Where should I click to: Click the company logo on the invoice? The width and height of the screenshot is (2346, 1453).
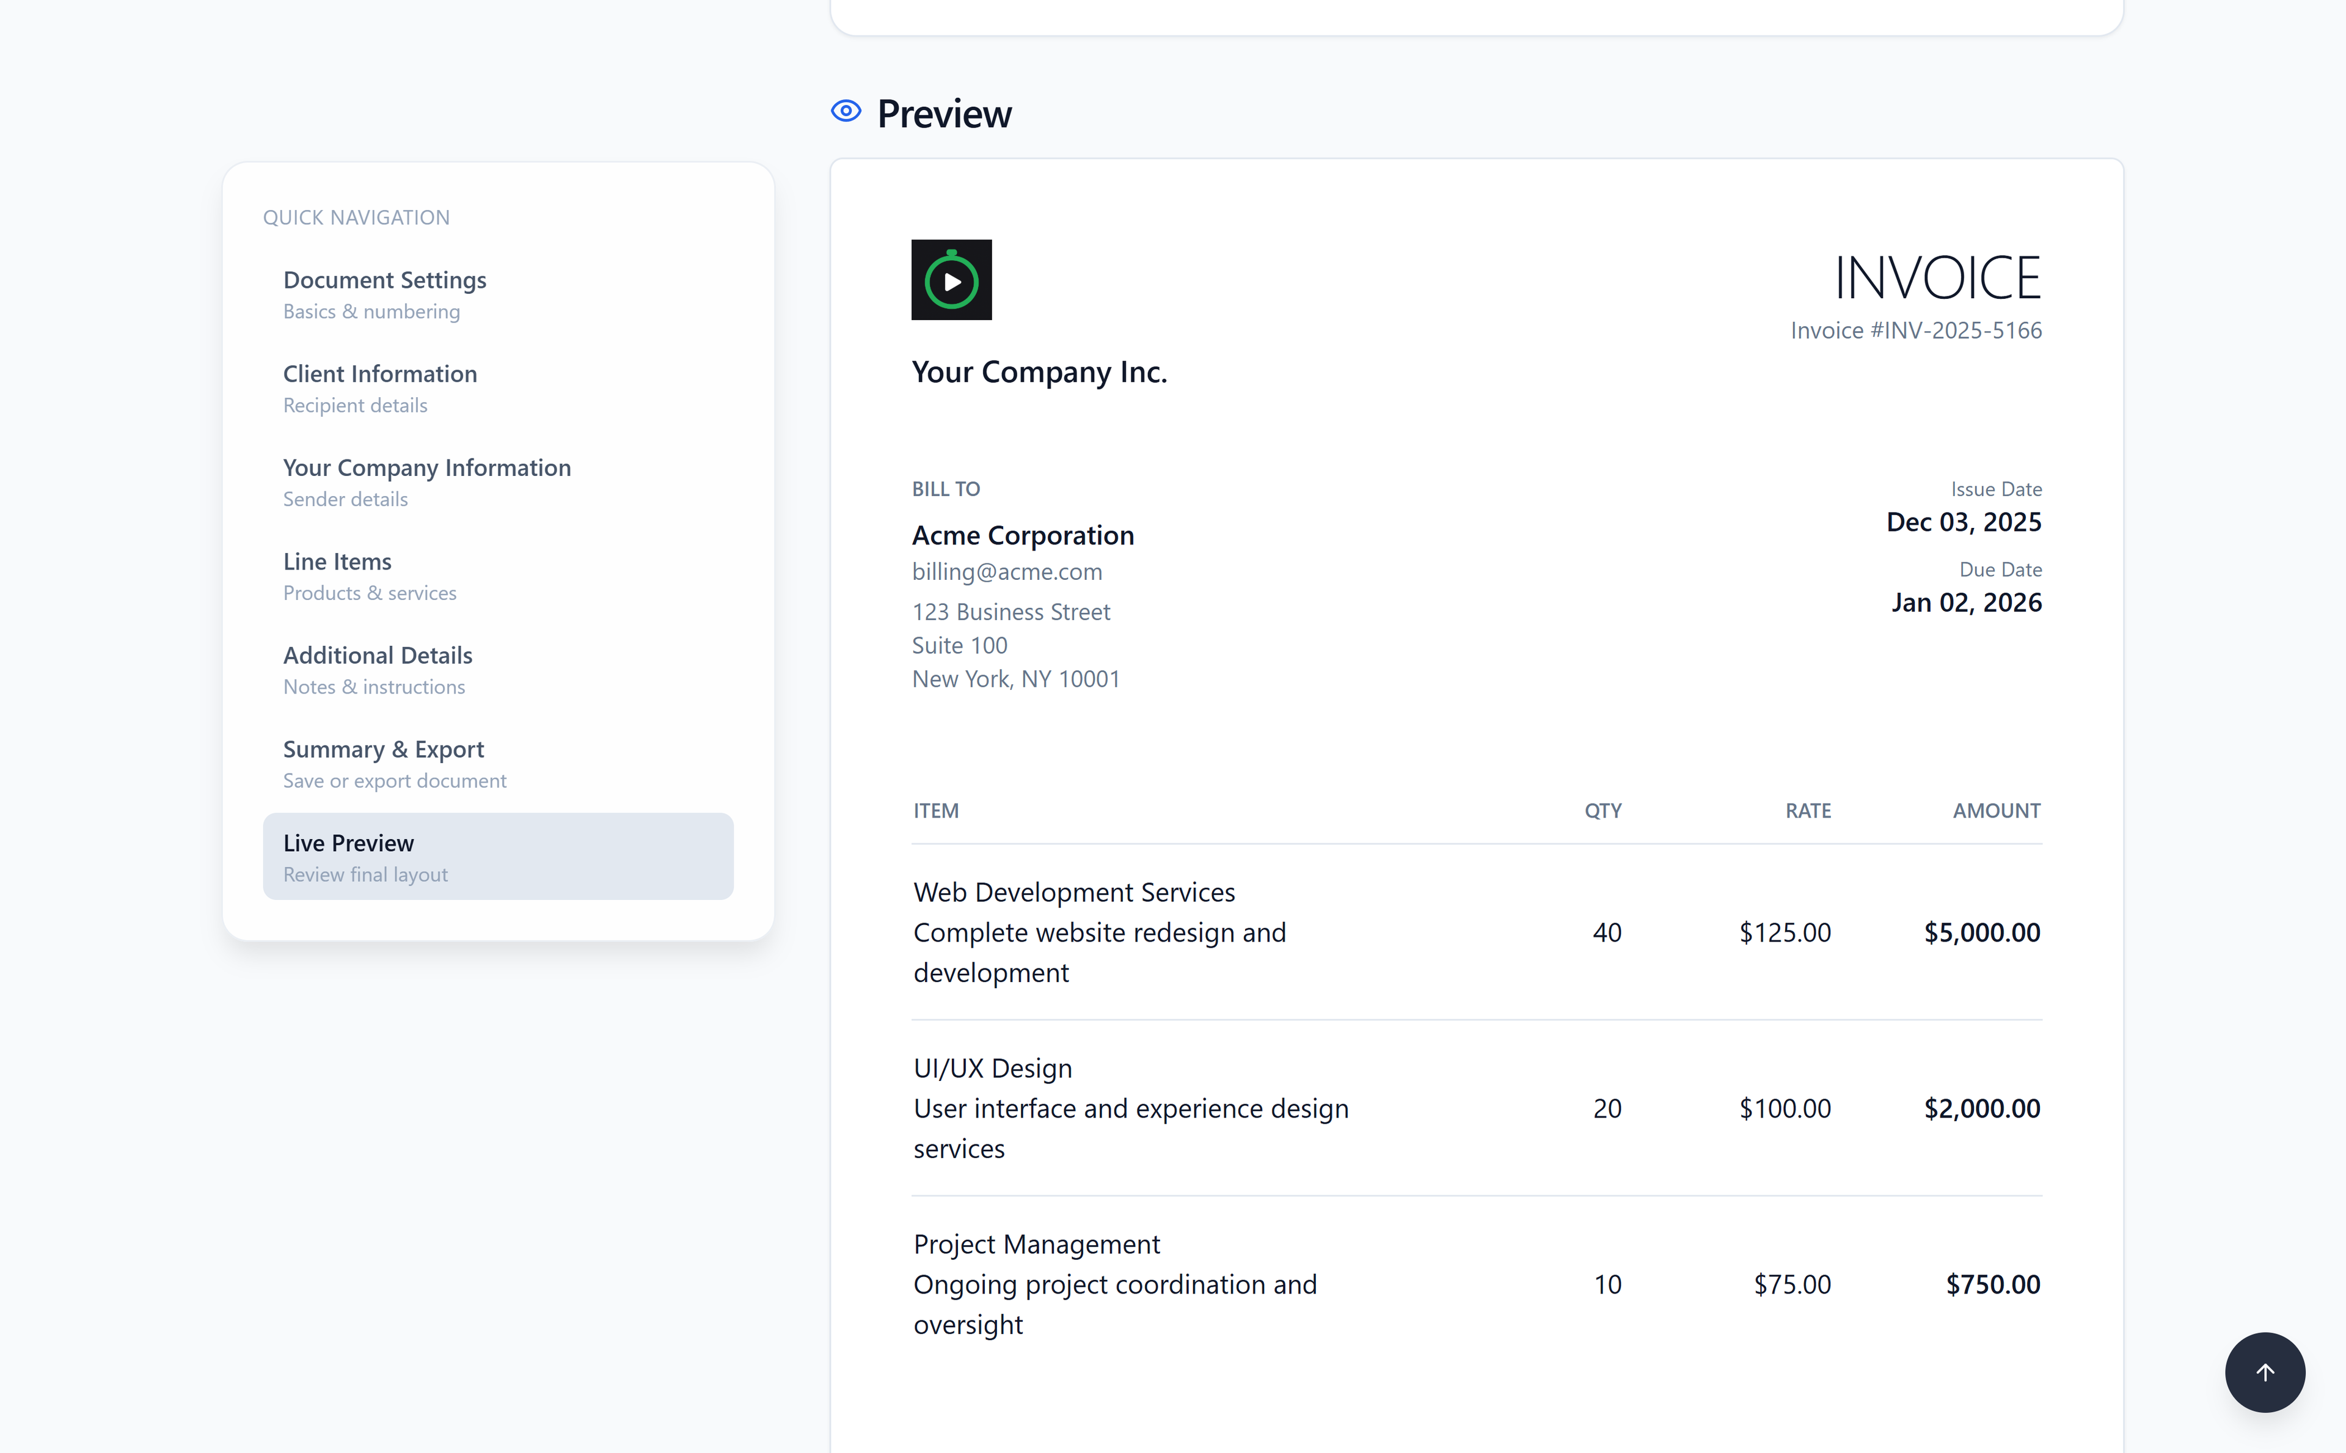(x=951, y=280)
